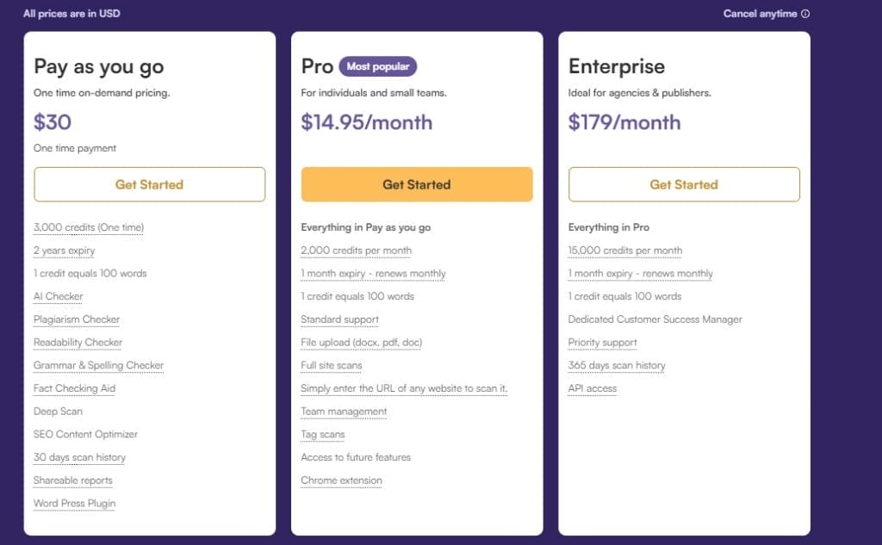Click Grammar & Spelling Checker
Screen dimensions: 882x545
tap(99, 365)
